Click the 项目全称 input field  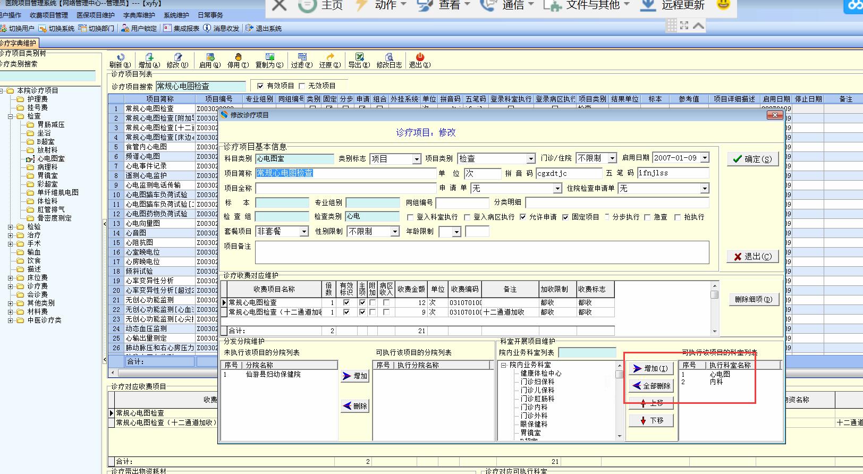tap(345, 189)
